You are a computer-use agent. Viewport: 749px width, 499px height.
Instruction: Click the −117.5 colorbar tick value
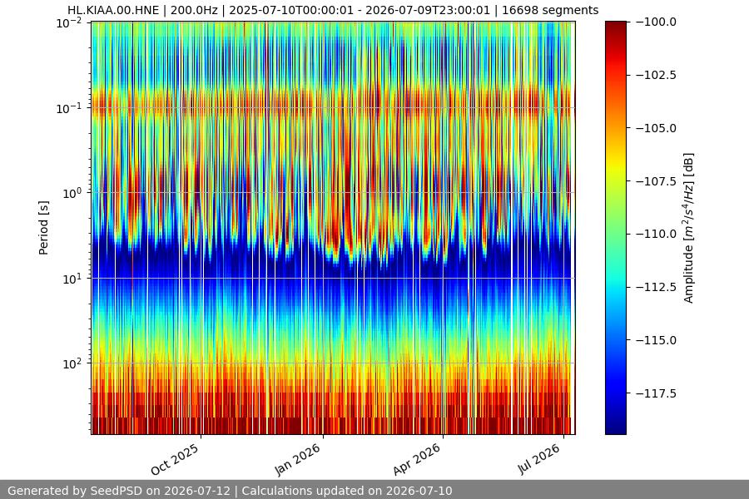(x=657, y=393)
